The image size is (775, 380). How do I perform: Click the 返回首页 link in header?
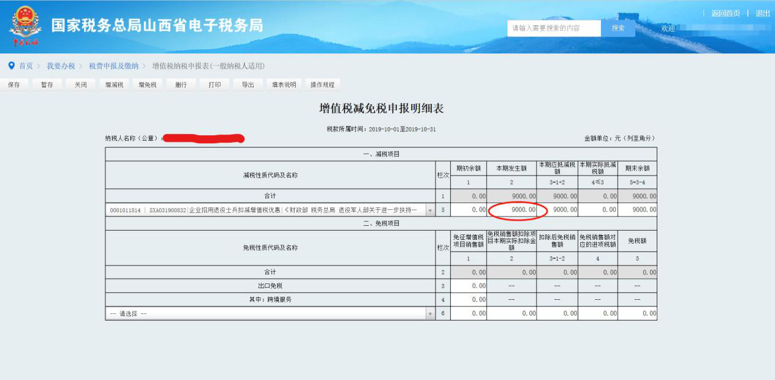click(725, 13)
